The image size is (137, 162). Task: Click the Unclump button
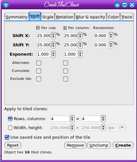[99, 145]
